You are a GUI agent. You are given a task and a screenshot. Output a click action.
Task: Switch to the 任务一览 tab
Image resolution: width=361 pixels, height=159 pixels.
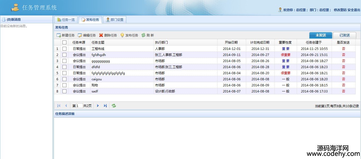(66, 20)
